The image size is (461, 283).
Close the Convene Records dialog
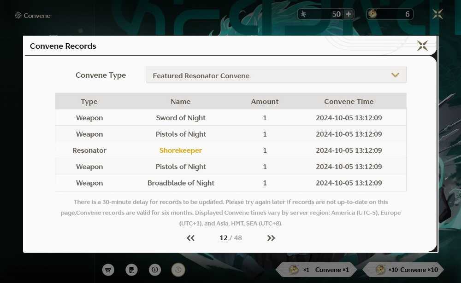point(422,46)
